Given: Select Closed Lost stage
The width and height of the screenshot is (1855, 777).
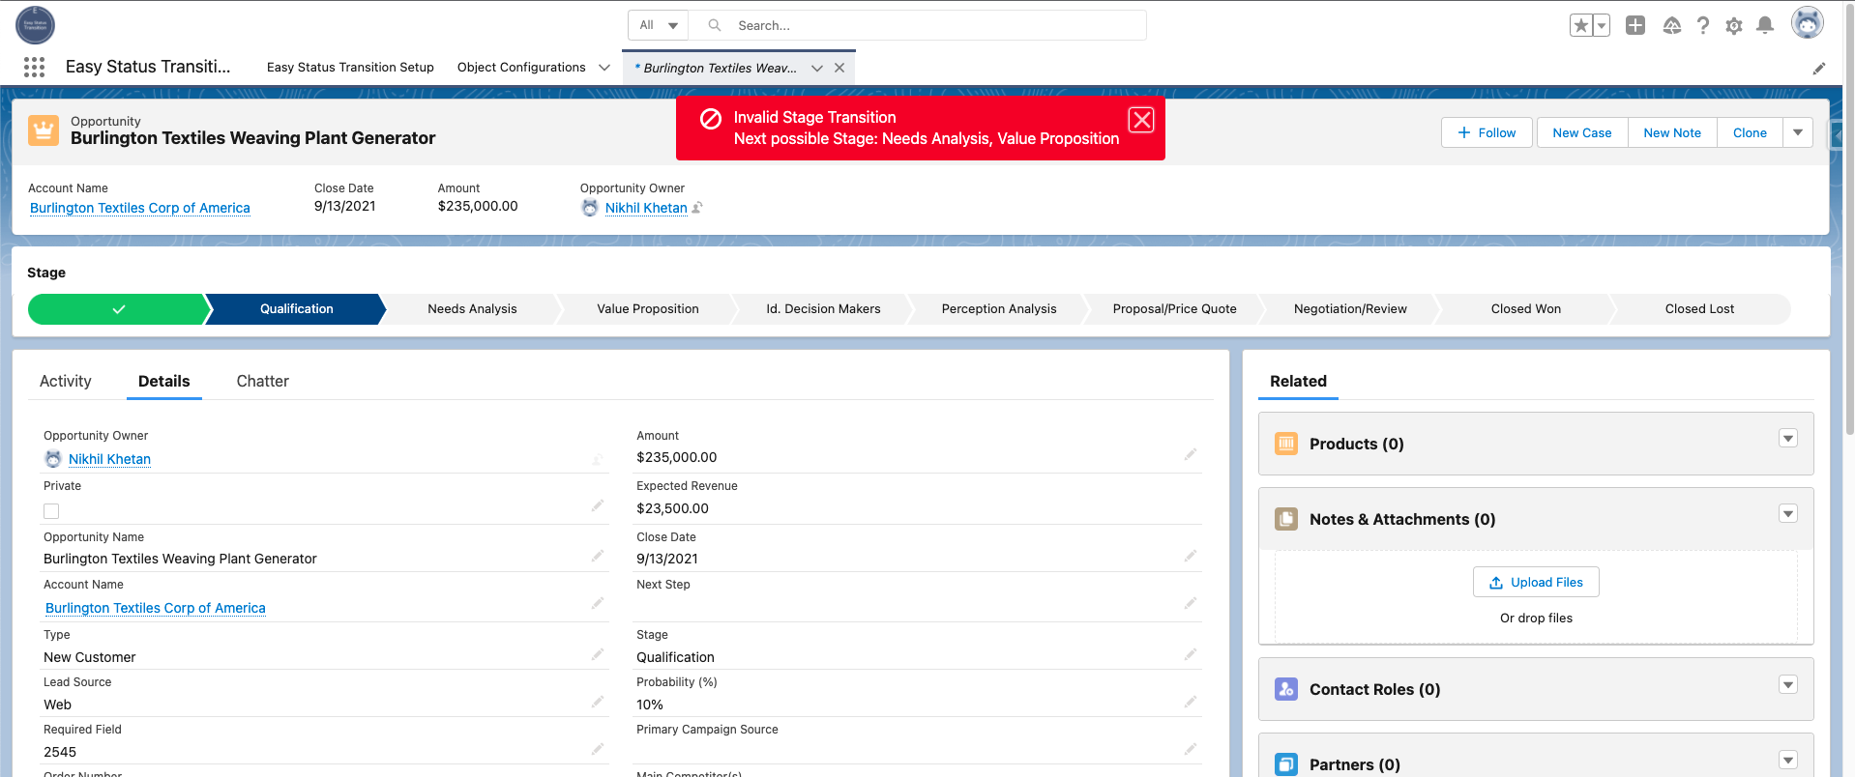Looking at the screenshot, I should [1699, 309].
